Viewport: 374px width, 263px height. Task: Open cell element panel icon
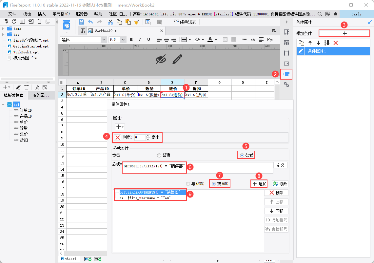click(x=286, y=32)
